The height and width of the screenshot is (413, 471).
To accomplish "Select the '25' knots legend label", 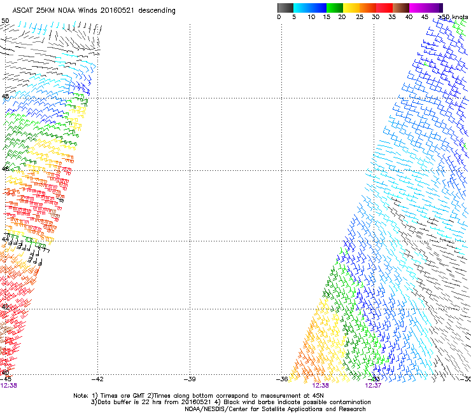I will [x=360, y=17].
